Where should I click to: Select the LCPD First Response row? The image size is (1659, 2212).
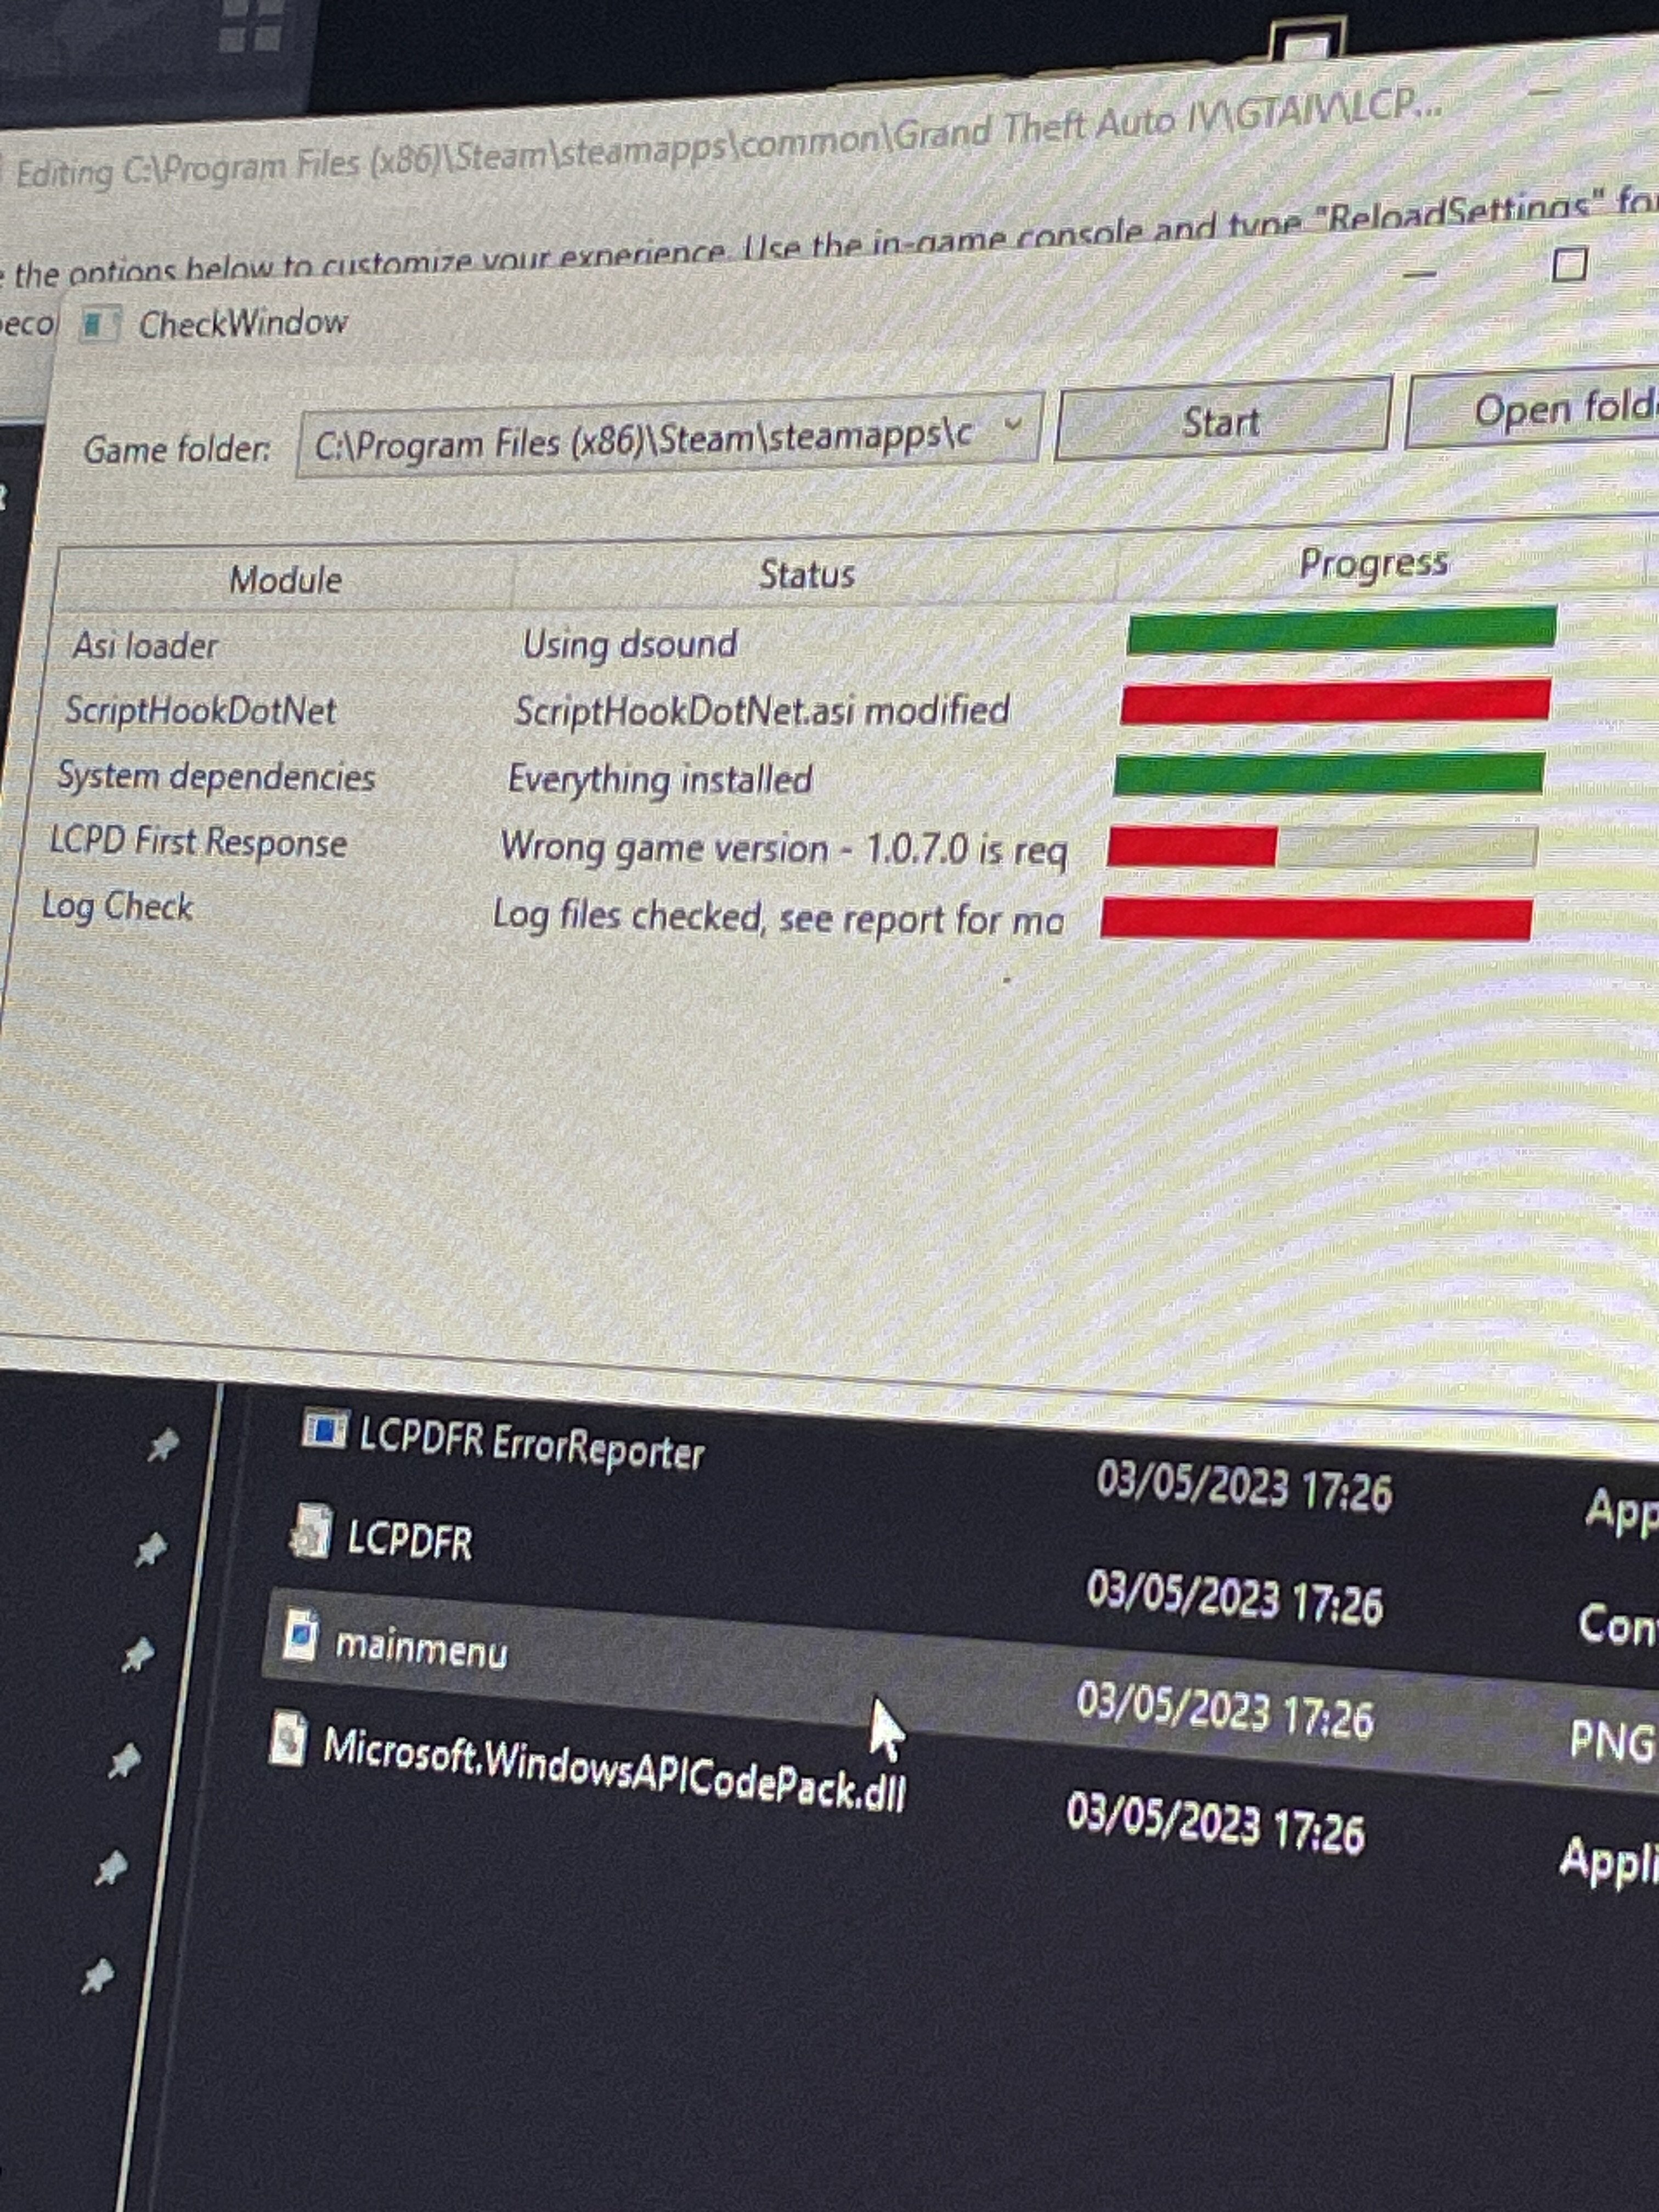[198, 842]
